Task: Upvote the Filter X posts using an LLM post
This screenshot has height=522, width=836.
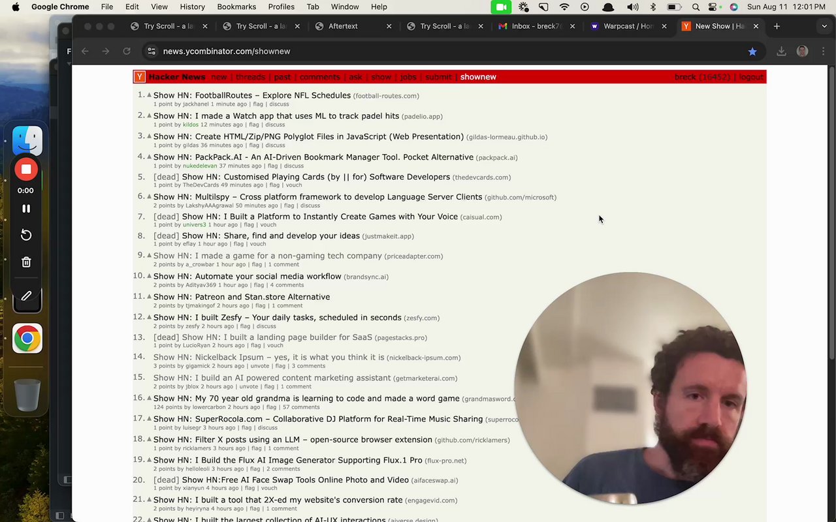Action: 149,439
